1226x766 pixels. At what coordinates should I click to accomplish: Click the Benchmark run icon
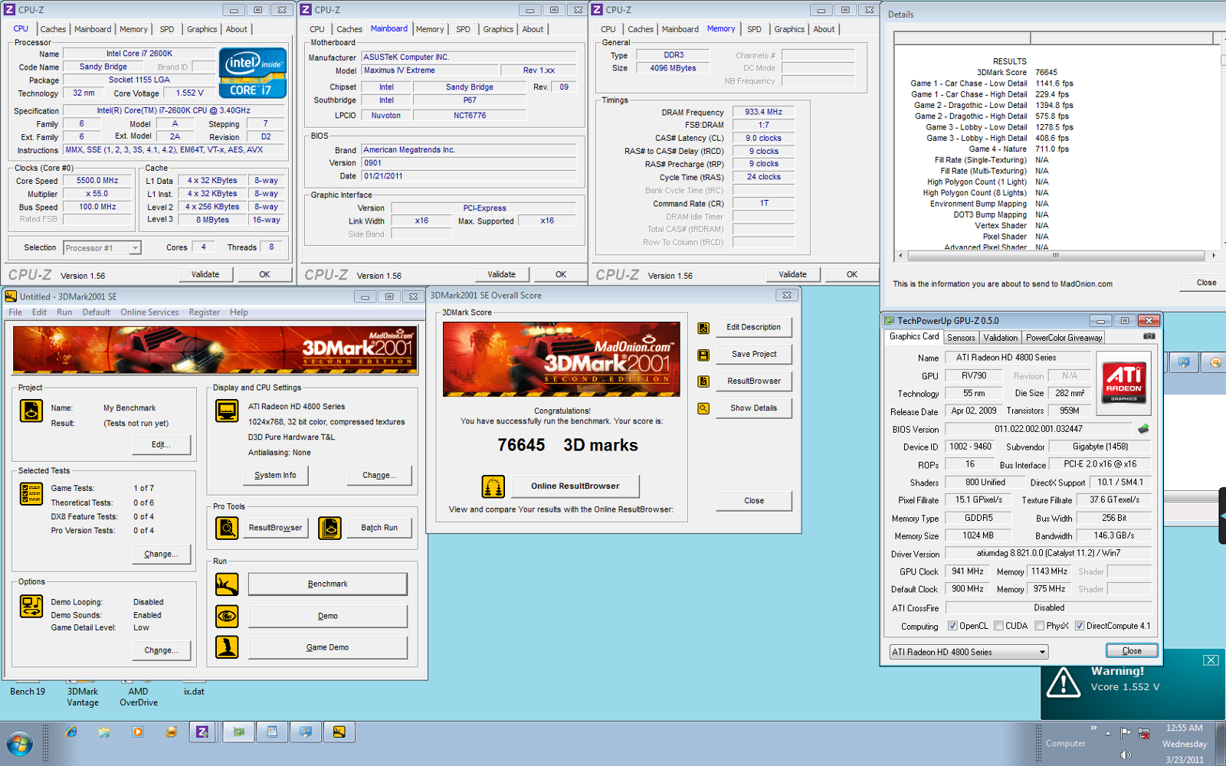227,584
